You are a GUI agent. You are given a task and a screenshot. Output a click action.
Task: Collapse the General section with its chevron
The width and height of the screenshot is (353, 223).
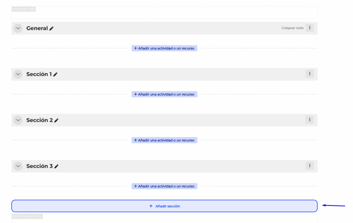click(18, 28)
